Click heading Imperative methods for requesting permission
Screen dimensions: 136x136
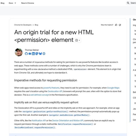[x=46, y=80]
